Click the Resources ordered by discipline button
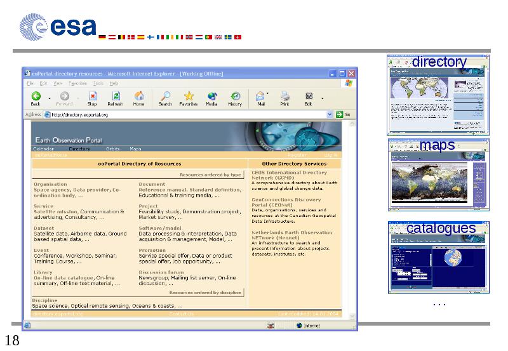Viewport: 508px width, 351px height. click(x=205, y=293)
